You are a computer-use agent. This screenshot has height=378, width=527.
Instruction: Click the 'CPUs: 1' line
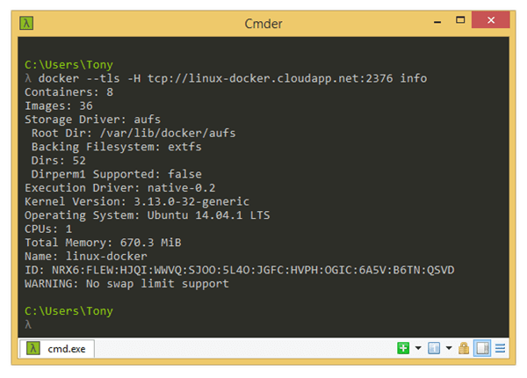click(x=48, y=229)
